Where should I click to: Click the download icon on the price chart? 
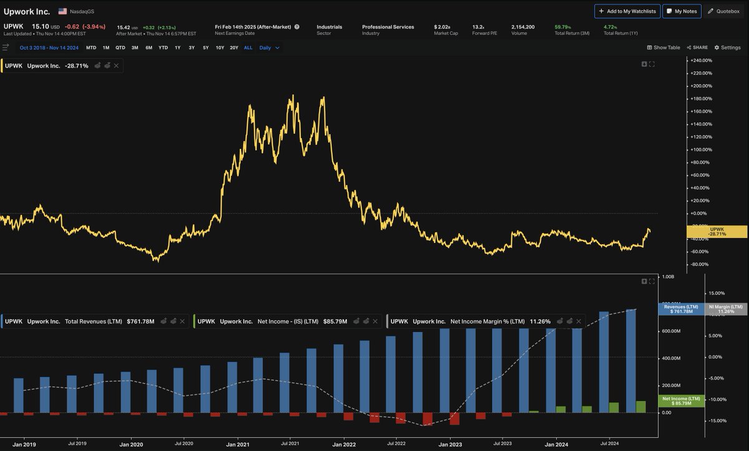tap(644, 64)
